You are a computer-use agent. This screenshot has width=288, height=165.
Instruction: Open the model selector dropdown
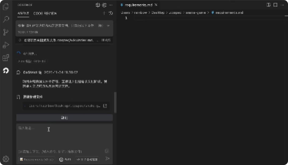tap(65, 159)
